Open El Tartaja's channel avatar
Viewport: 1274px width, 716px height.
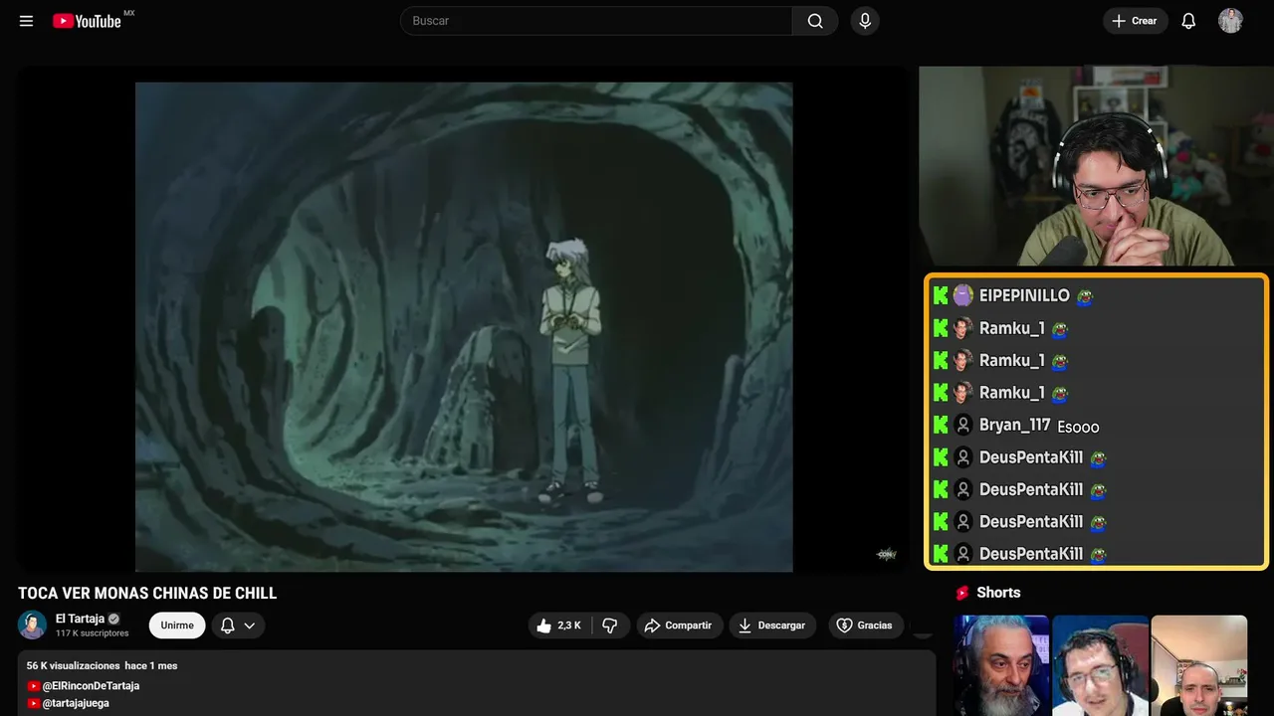pyautogui.click(x=33, y=625)
